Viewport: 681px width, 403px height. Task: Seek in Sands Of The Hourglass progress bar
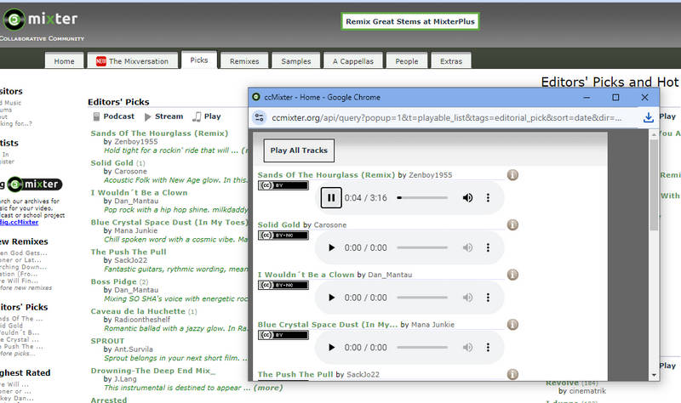tap(423, 198)
